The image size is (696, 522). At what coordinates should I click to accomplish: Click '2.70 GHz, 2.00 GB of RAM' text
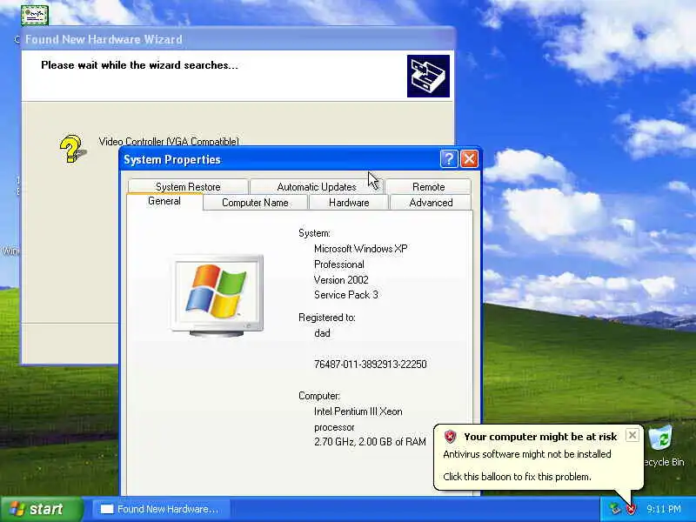(371, 442)
